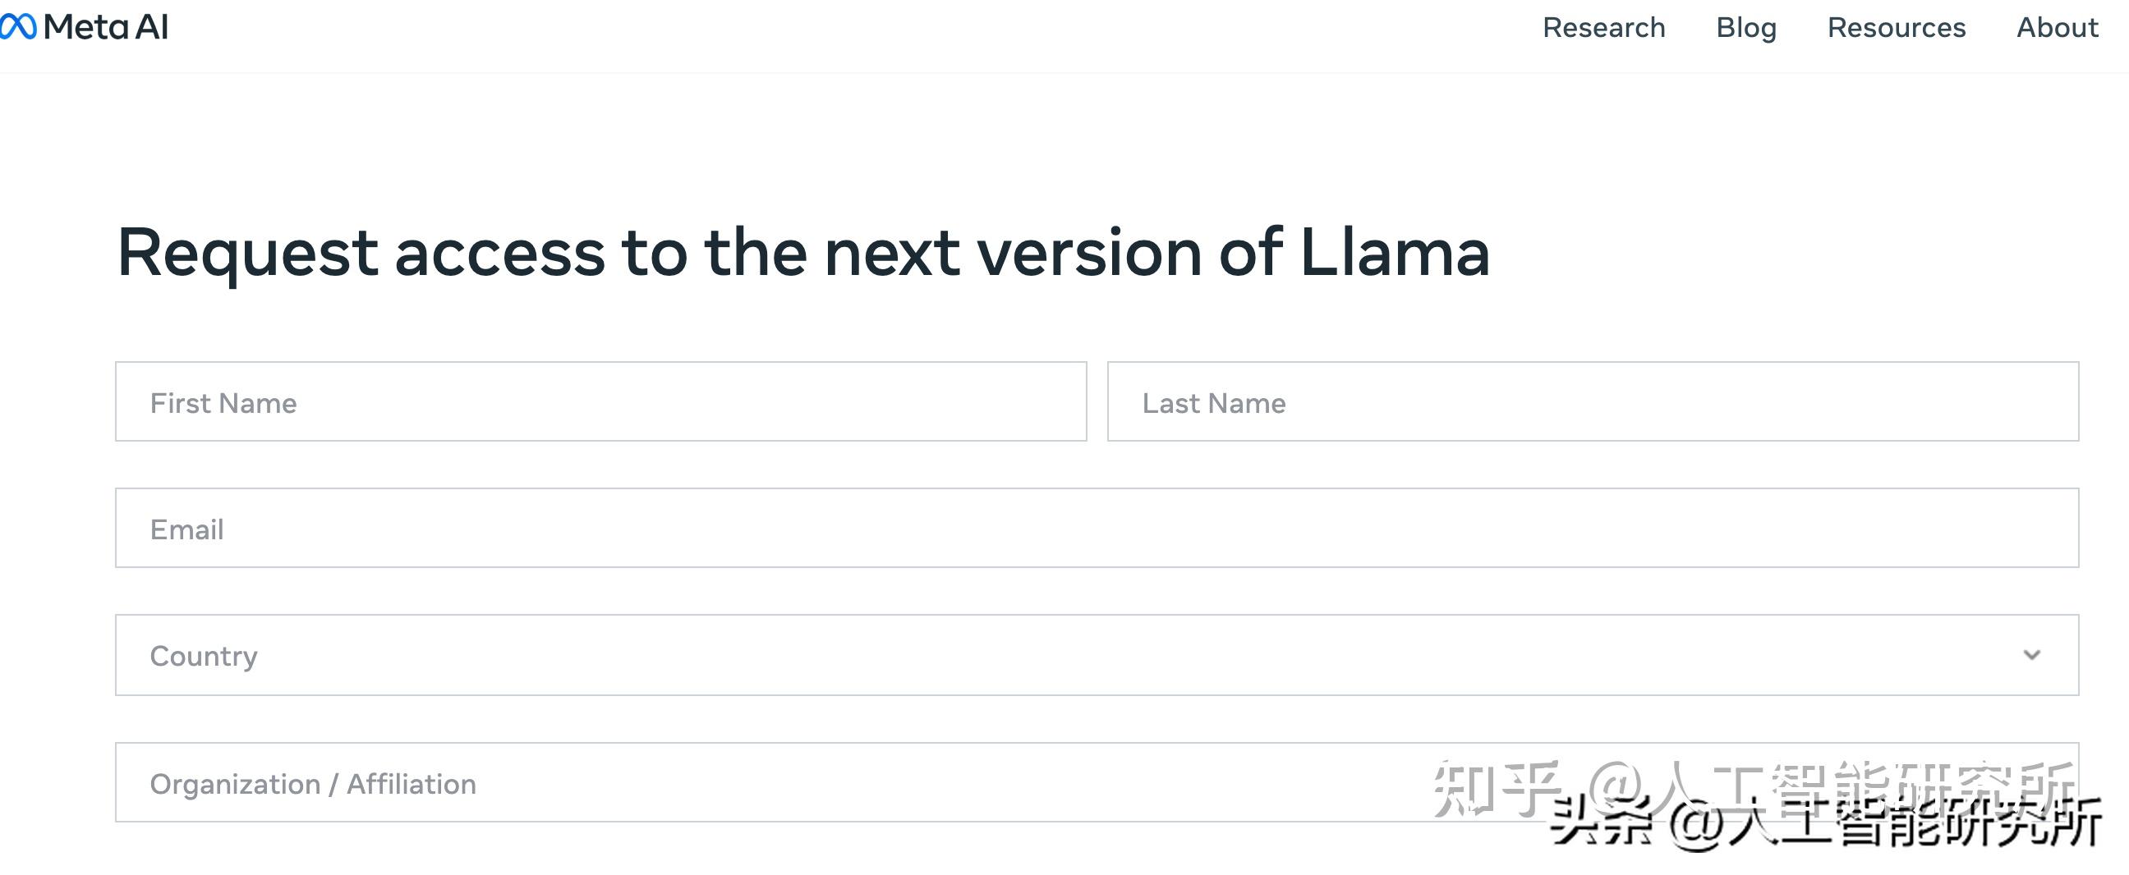This screenshot has width=2129, height=875.
Task: Visit the Blog from the navigation bar
Action: tap(1746, 27)
